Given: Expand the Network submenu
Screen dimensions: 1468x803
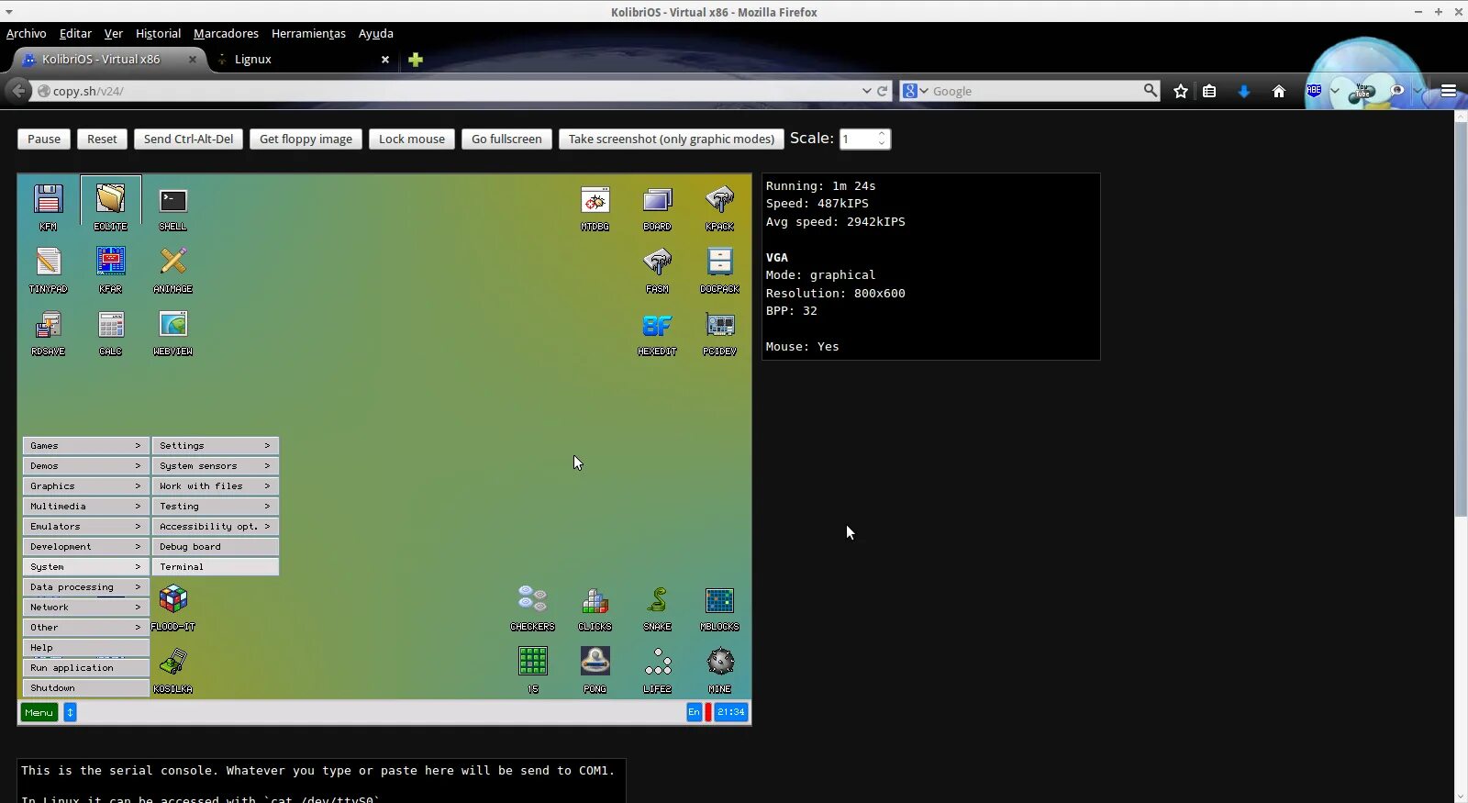Looking at the screenshot, I should tap(85, 608).
